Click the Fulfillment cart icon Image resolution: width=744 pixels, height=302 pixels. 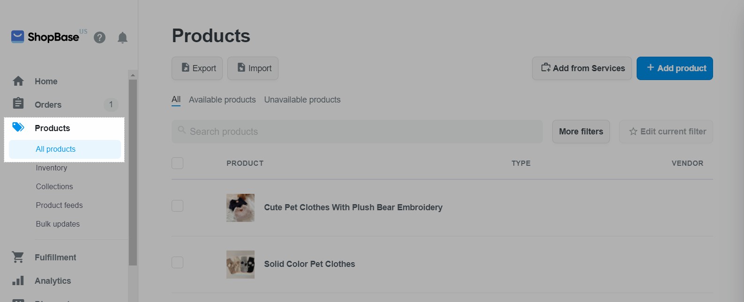tap(18, 257)
